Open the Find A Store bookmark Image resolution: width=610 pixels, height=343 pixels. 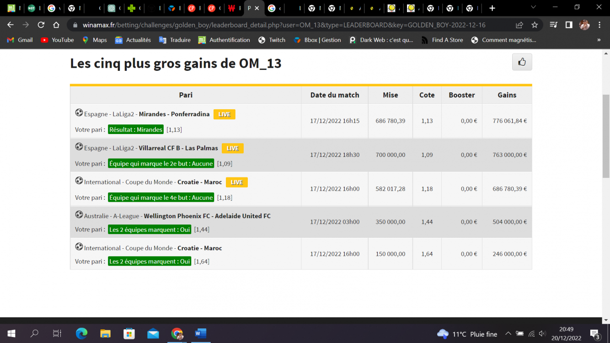[x=442, y=40]
